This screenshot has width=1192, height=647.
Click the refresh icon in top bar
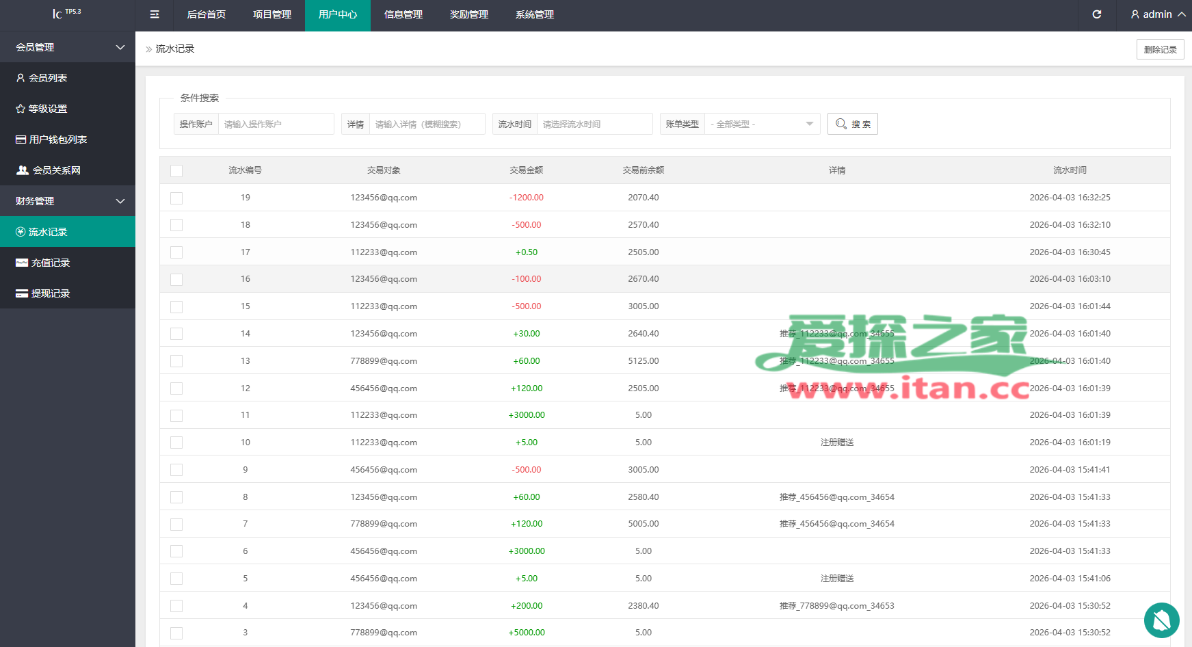1096,14
